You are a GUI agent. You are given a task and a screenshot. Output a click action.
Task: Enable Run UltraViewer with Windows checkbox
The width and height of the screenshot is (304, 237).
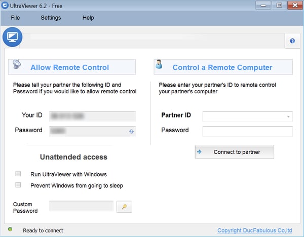[x=18, y=174]
